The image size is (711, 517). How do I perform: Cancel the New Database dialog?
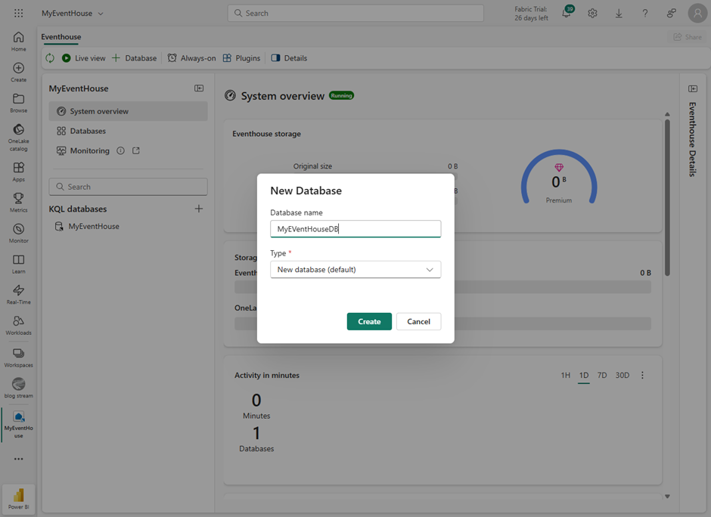pyautogui.click(x=418, y=322)
